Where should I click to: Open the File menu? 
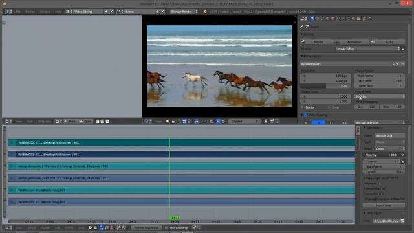18,12
